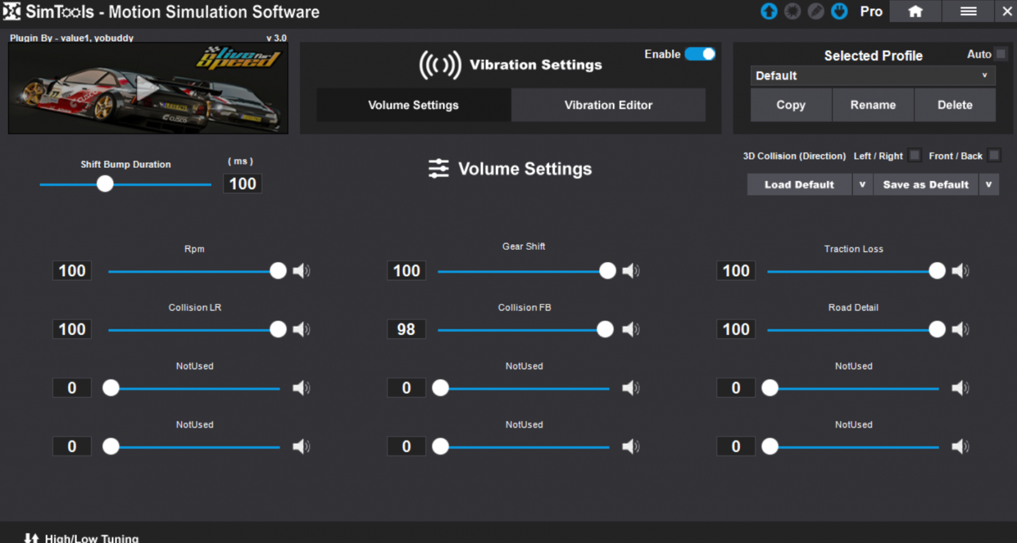
Task: Toggle the vibration Enable switch
Action: (x=700, y=54)
